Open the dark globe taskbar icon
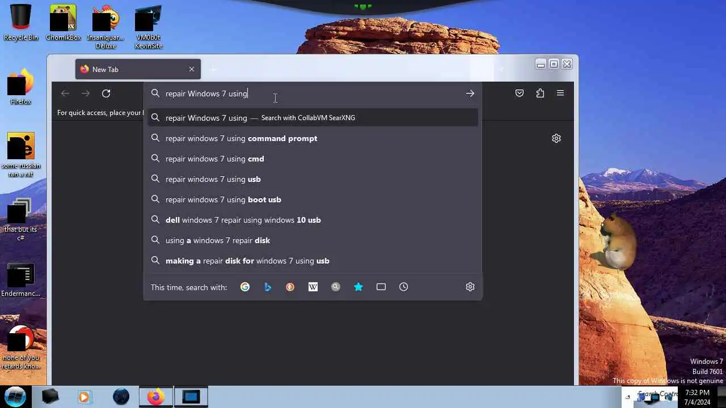 (x=121, y=397)
